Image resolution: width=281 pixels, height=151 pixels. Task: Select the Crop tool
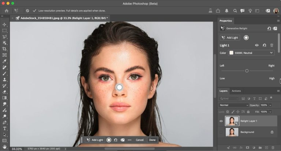point(4,49)
